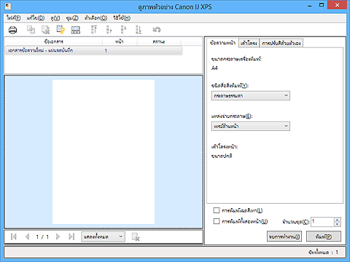Image resolution: width=350 pixels, height=262 pixels.
Task: Maximize the Canon IJ XPS preview window
Action: [x=322, y=5]
